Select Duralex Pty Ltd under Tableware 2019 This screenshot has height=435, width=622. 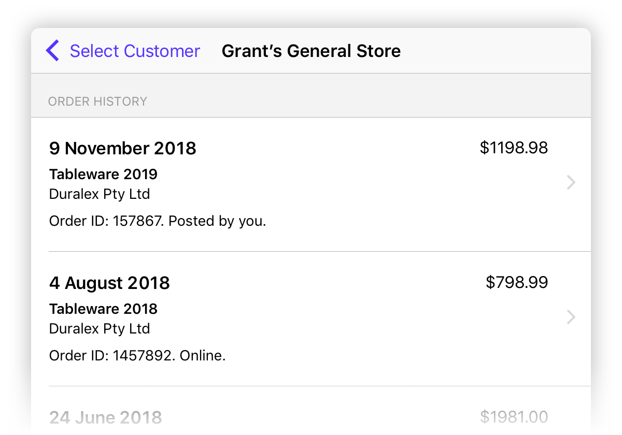(x=100, y=194)
